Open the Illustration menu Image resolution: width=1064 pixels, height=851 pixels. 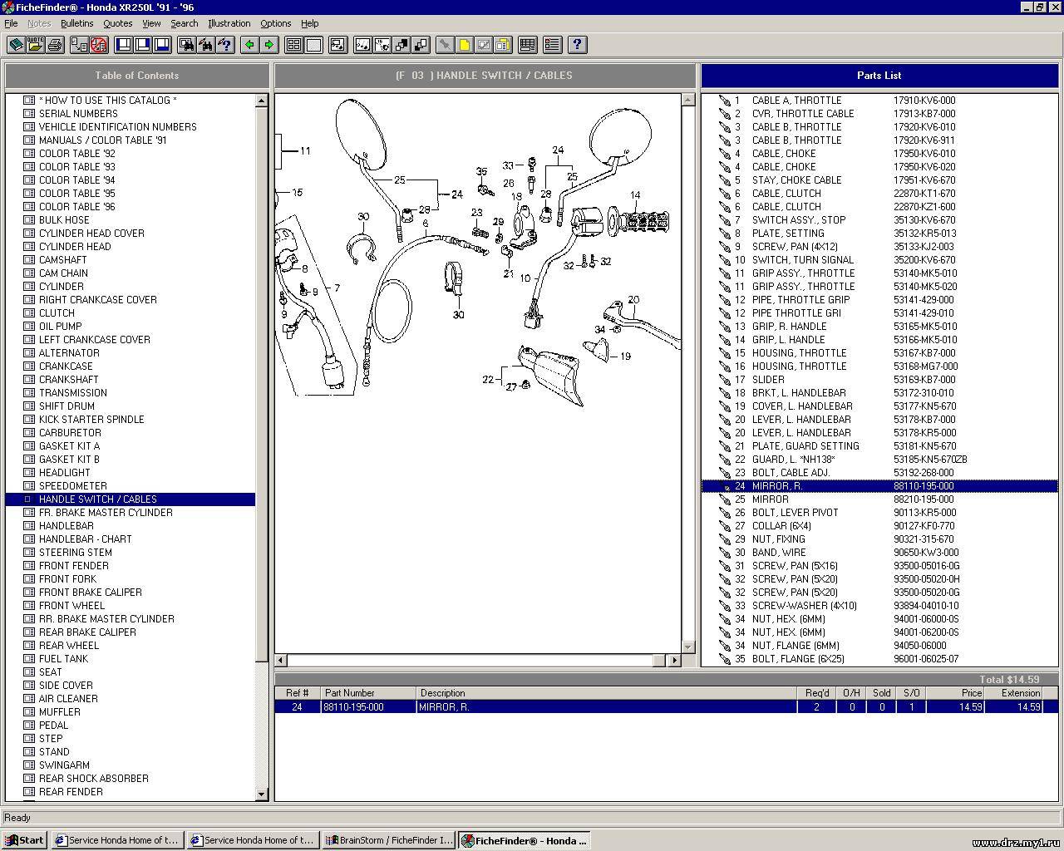point(229,23)
